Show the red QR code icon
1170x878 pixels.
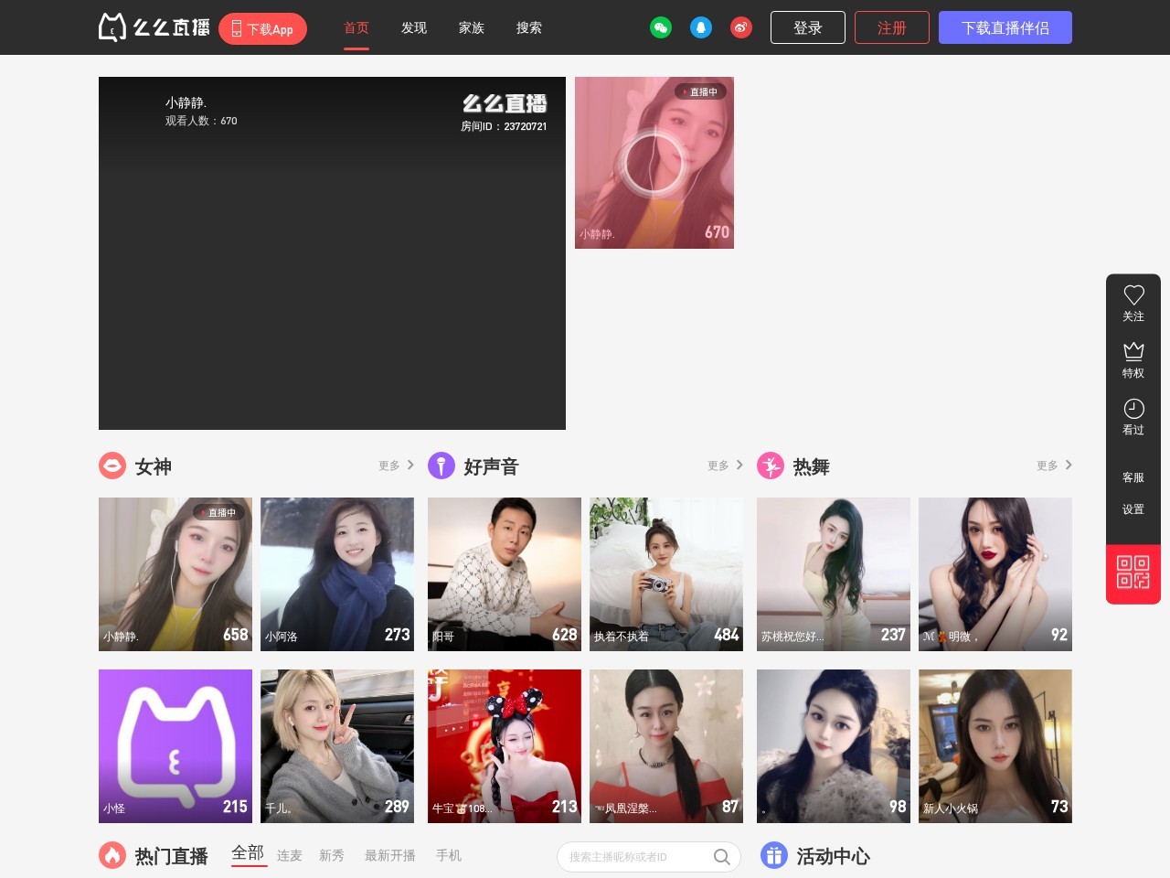click(1133, 573)
